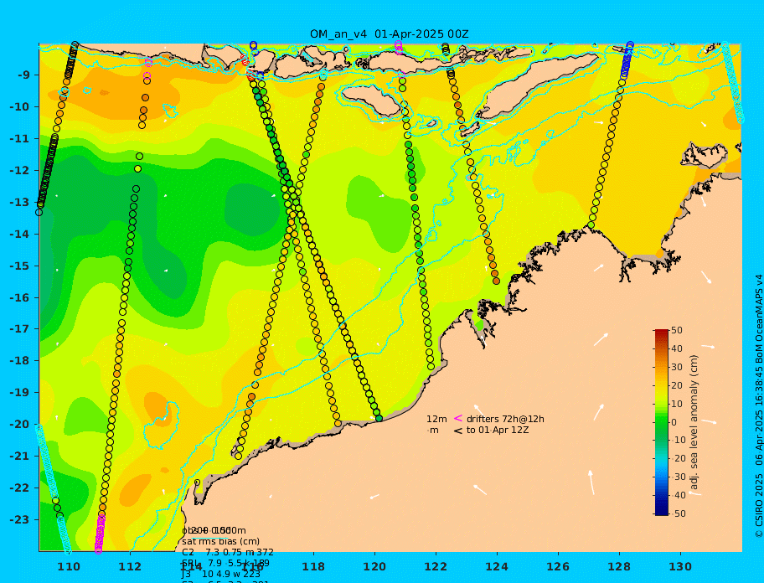Image resolution: width=764 pixels, height=583 pixels.
Task: Click the colorbar's positive 30 tick label
Action: tap(677, 367)
